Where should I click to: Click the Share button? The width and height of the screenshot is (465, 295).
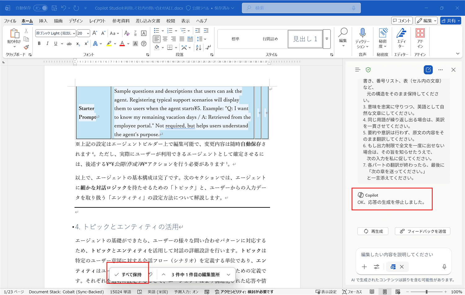(450, 21)
